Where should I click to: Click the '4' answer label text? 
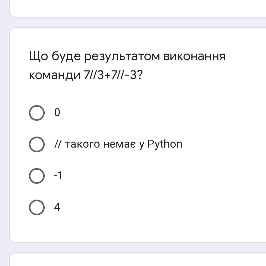click(57, 207)
